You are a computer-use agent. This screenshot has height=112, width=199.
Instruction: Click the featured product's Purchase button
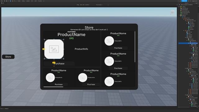59,63
